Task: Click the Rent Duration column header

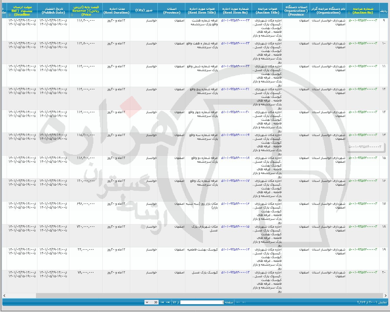Action: (x=116, y=11)
